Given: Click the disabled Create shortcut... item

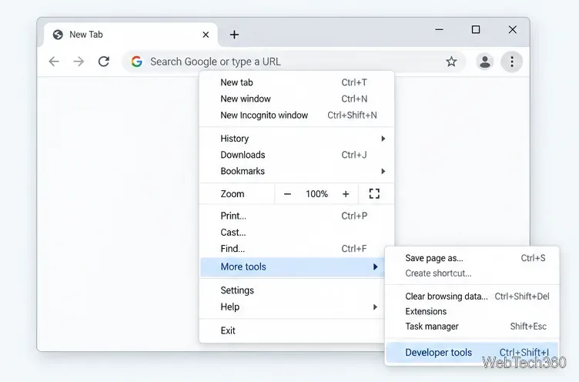Looking at the screenshot, I should pos(472,273).
